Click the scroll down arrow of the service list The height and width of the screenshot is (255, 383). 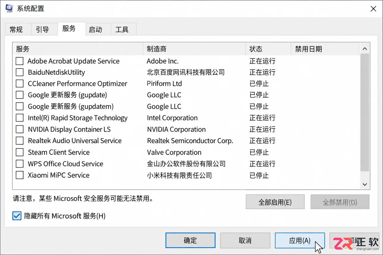click(365, 184)
